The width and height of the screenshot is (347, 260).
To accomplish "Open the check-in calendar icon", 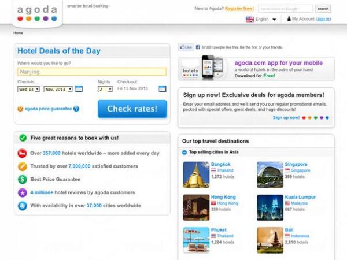I will point(79,89).
